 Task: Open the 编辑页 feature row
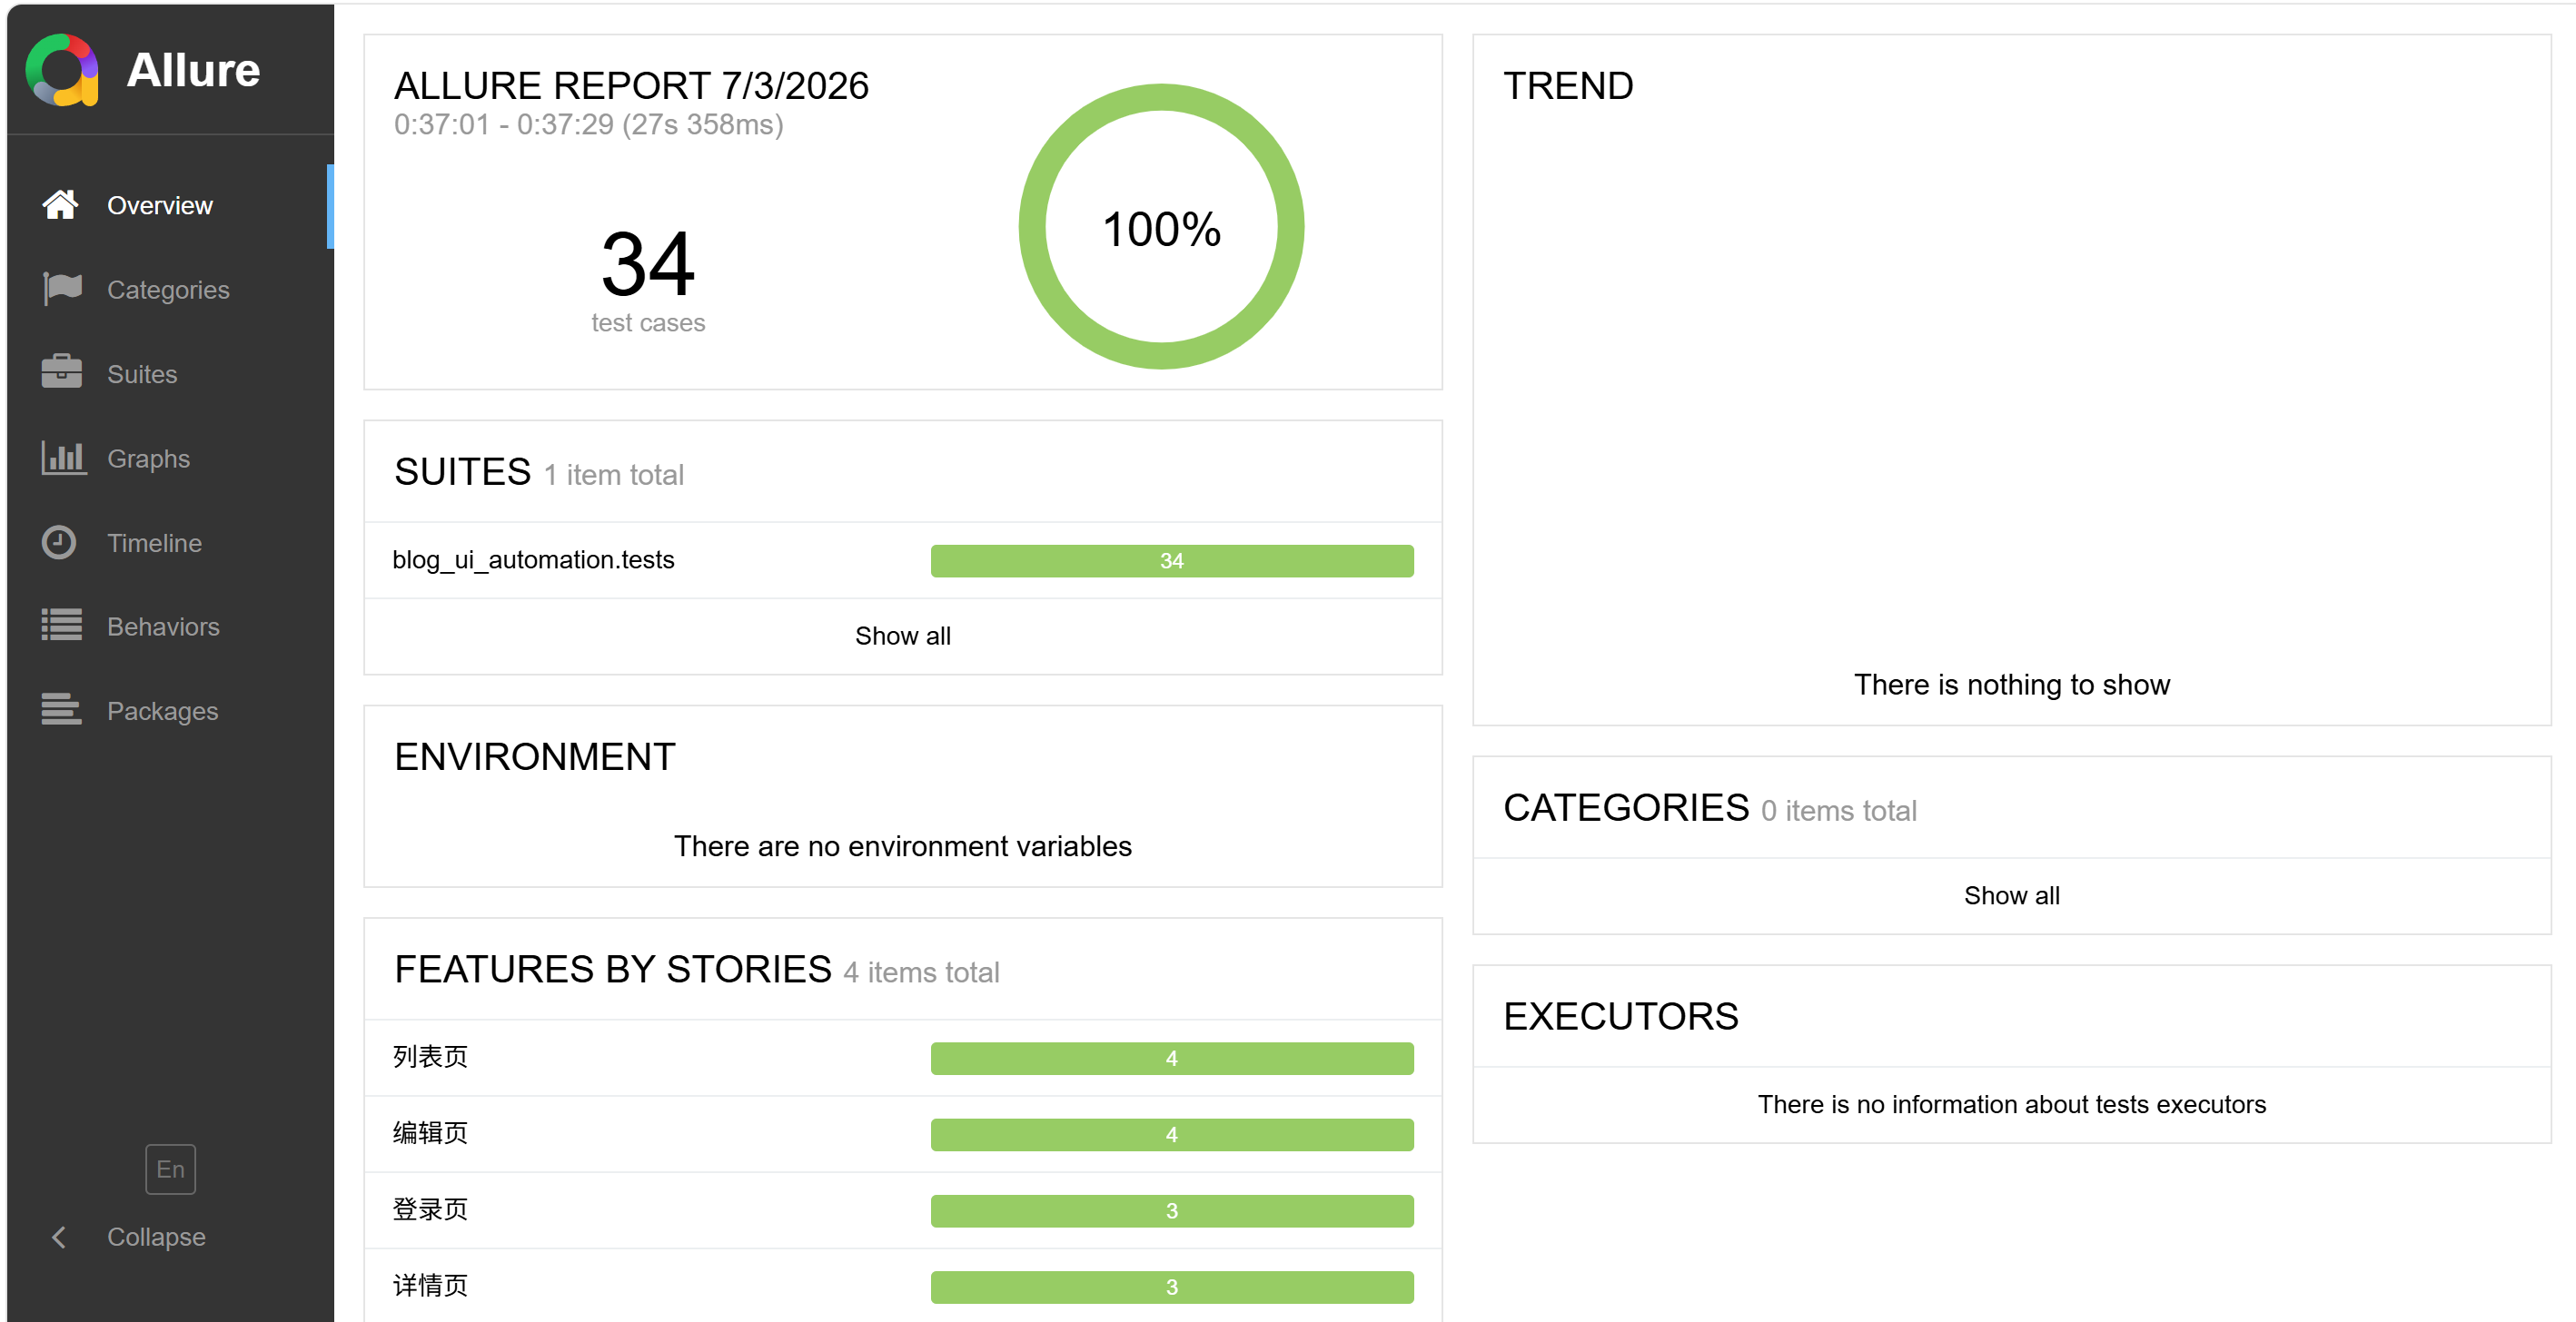pyautogui.click(x=902, y=1134)
